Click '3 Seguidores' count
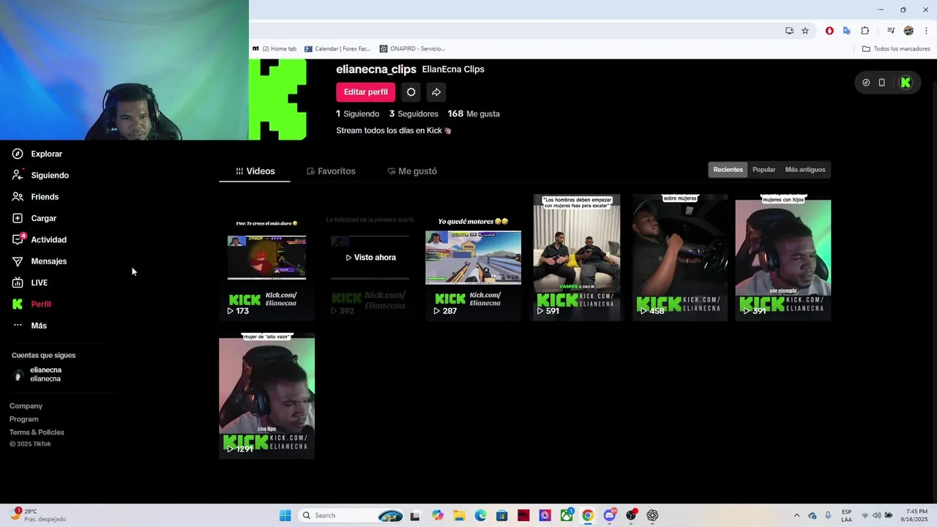The height and width of the screenshot is (527, 937). 414,114
